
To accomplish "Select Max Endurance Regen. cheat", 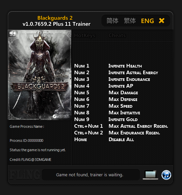I will coord(134,133).
